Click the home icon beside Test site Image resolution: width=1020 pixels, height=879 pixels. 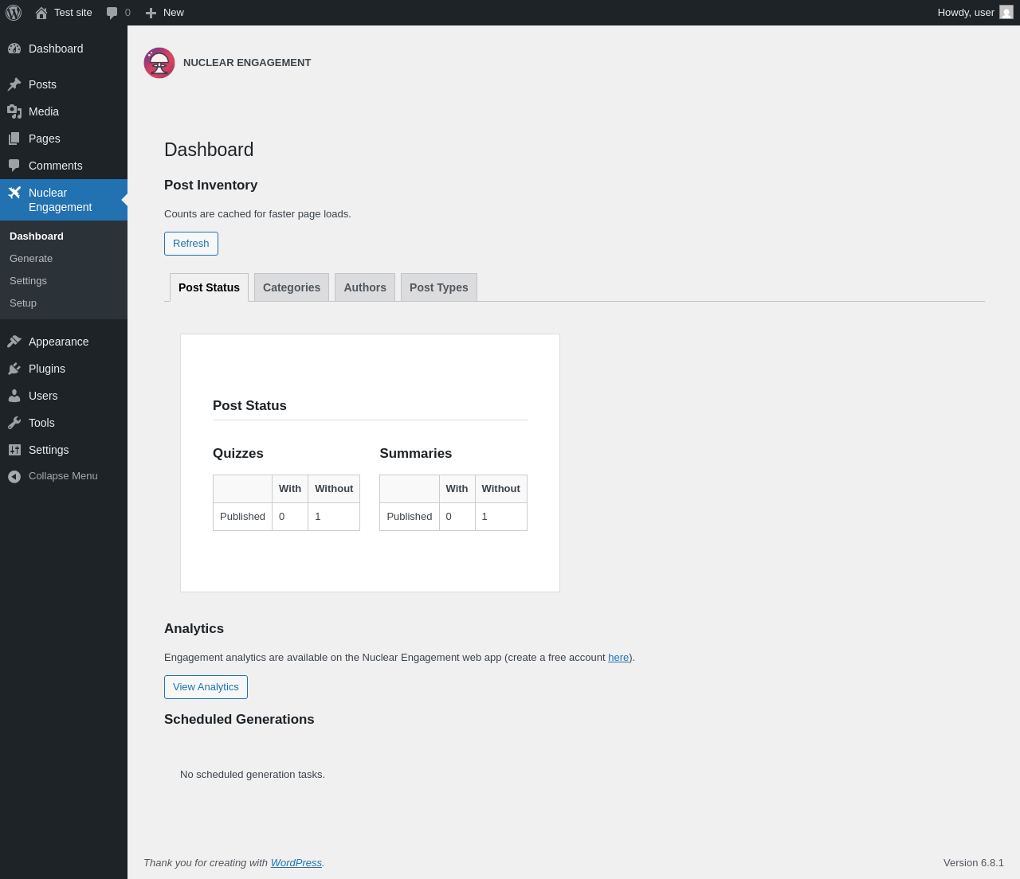point(41,13)
